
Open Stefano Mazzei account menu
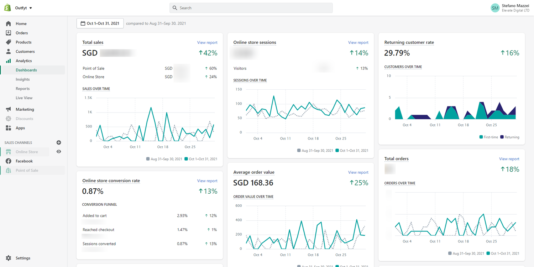coord(510,8)
